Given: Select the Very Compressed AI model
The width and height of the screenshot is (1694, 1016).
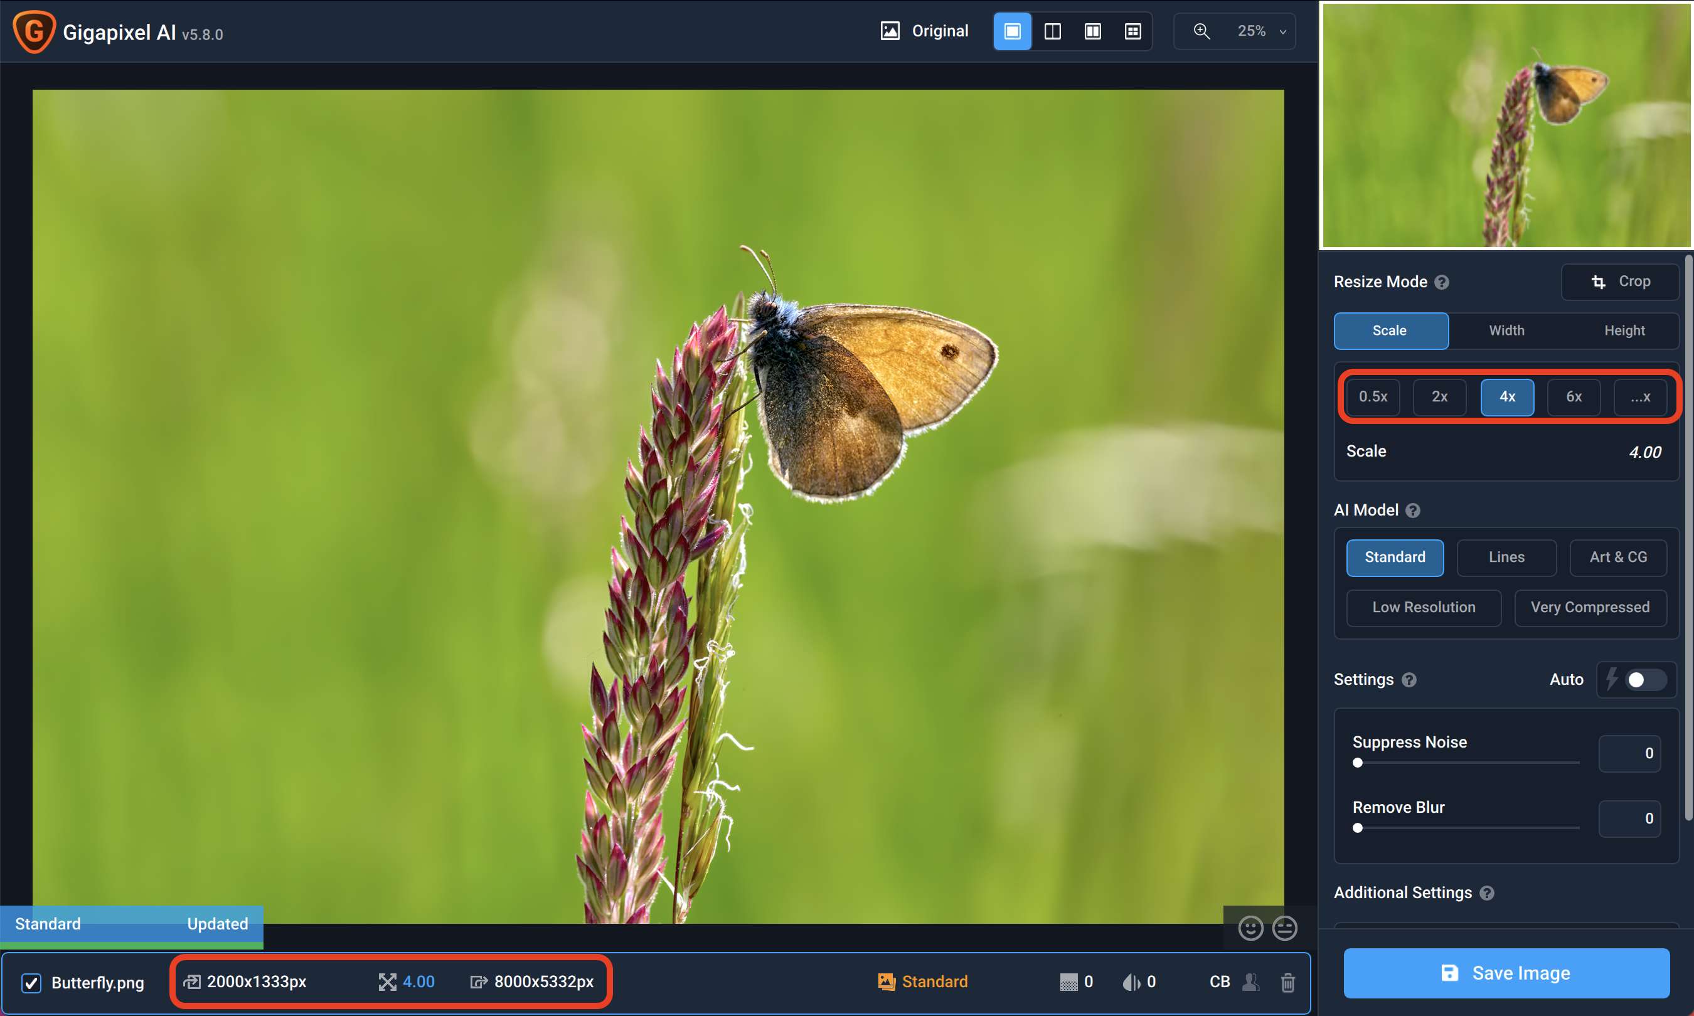Looking at the screenshot, I should pos(1590,608).
